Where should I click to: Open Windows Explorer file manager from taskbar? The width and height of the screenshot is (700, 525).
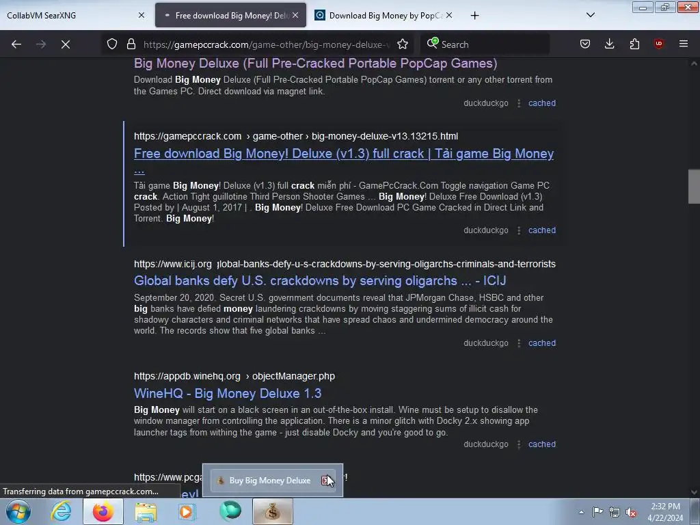point(146,511)
